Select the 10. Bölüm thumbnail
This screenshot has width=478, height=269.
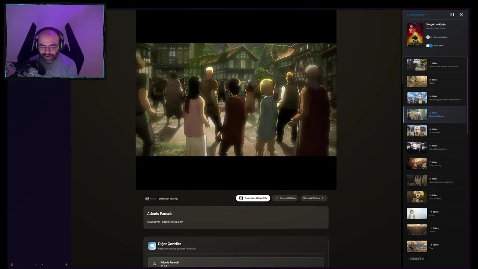pos(417,213)
